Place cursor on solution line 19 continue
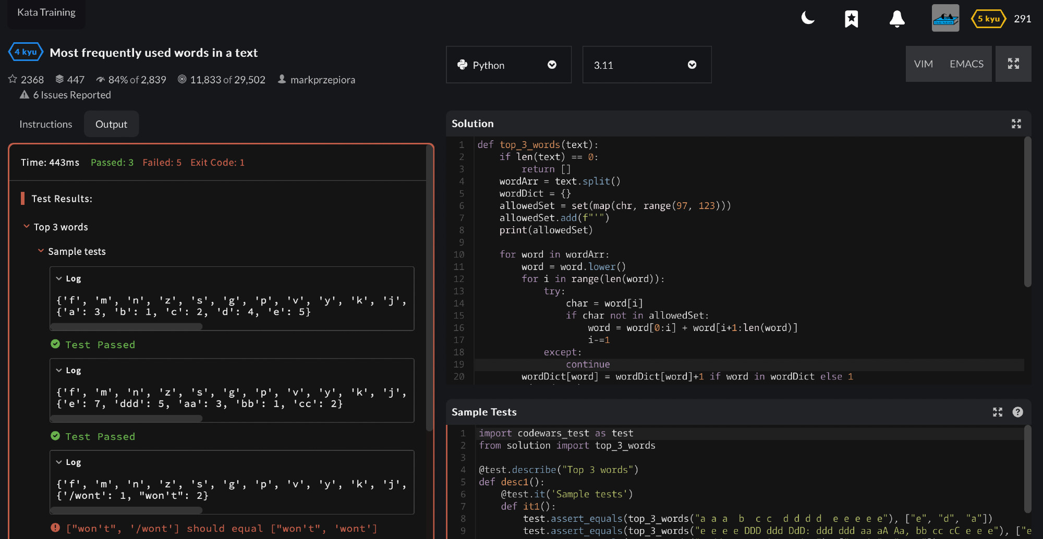Screen dimensions: 1043x539 click(x=588, y=364)
